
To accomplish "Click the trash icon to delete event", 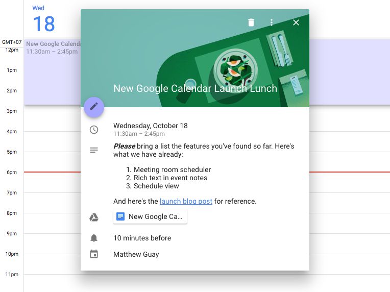I will click(x=251, y=22).
